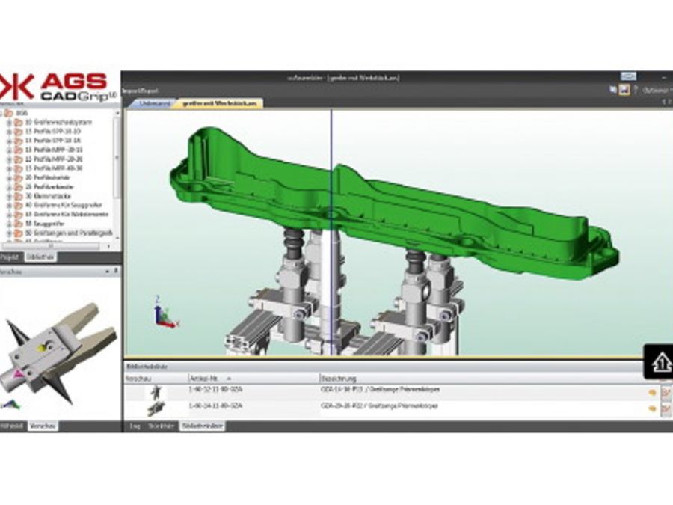The image size is (673, 505).
Task: Open the Unbenannt document tab
Action: (x=153, y=104)
